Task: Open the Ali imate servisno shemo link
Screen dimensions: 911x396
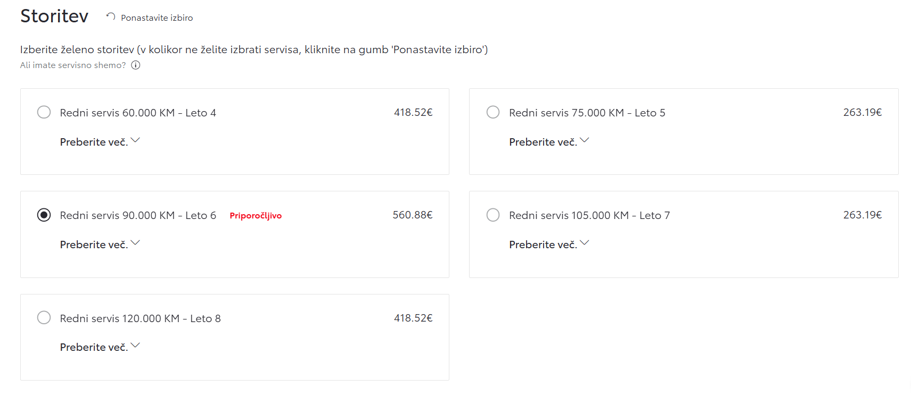Action: pyautogui.click(x=73, y=65)
